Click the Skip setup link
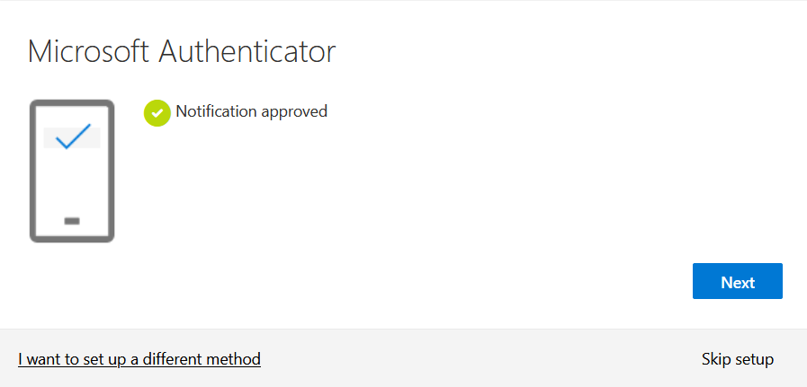The width and height of the screenshot is (807, 387). [737, 359]
